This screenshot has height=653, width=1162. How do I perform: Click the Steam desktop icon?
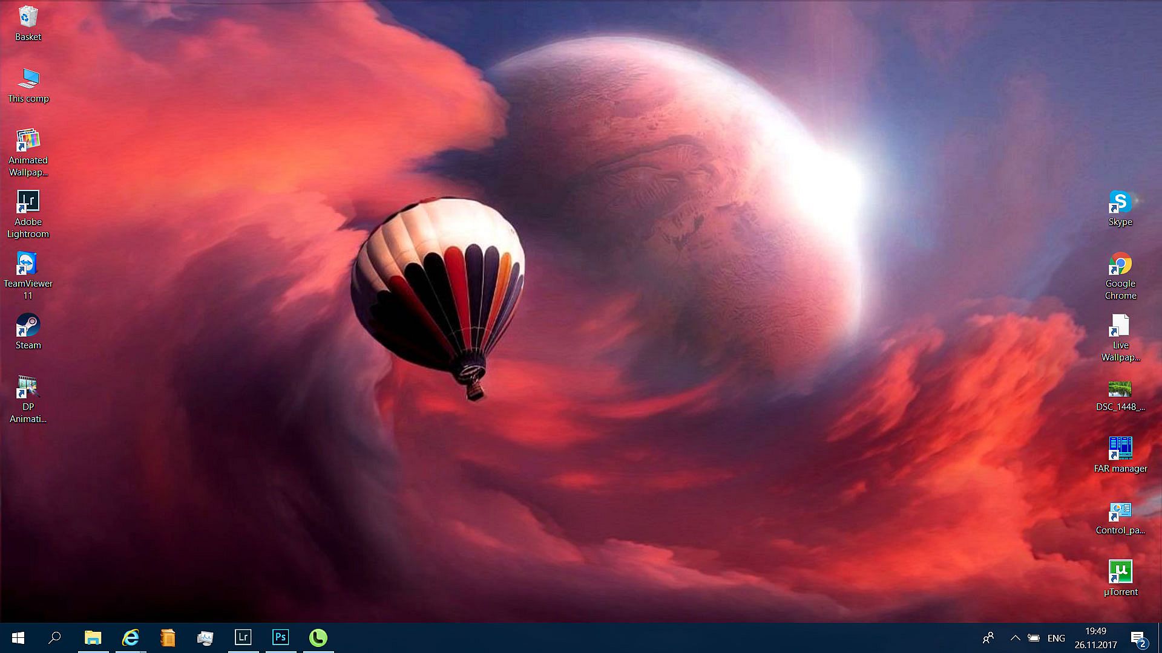tap(28, 325)
